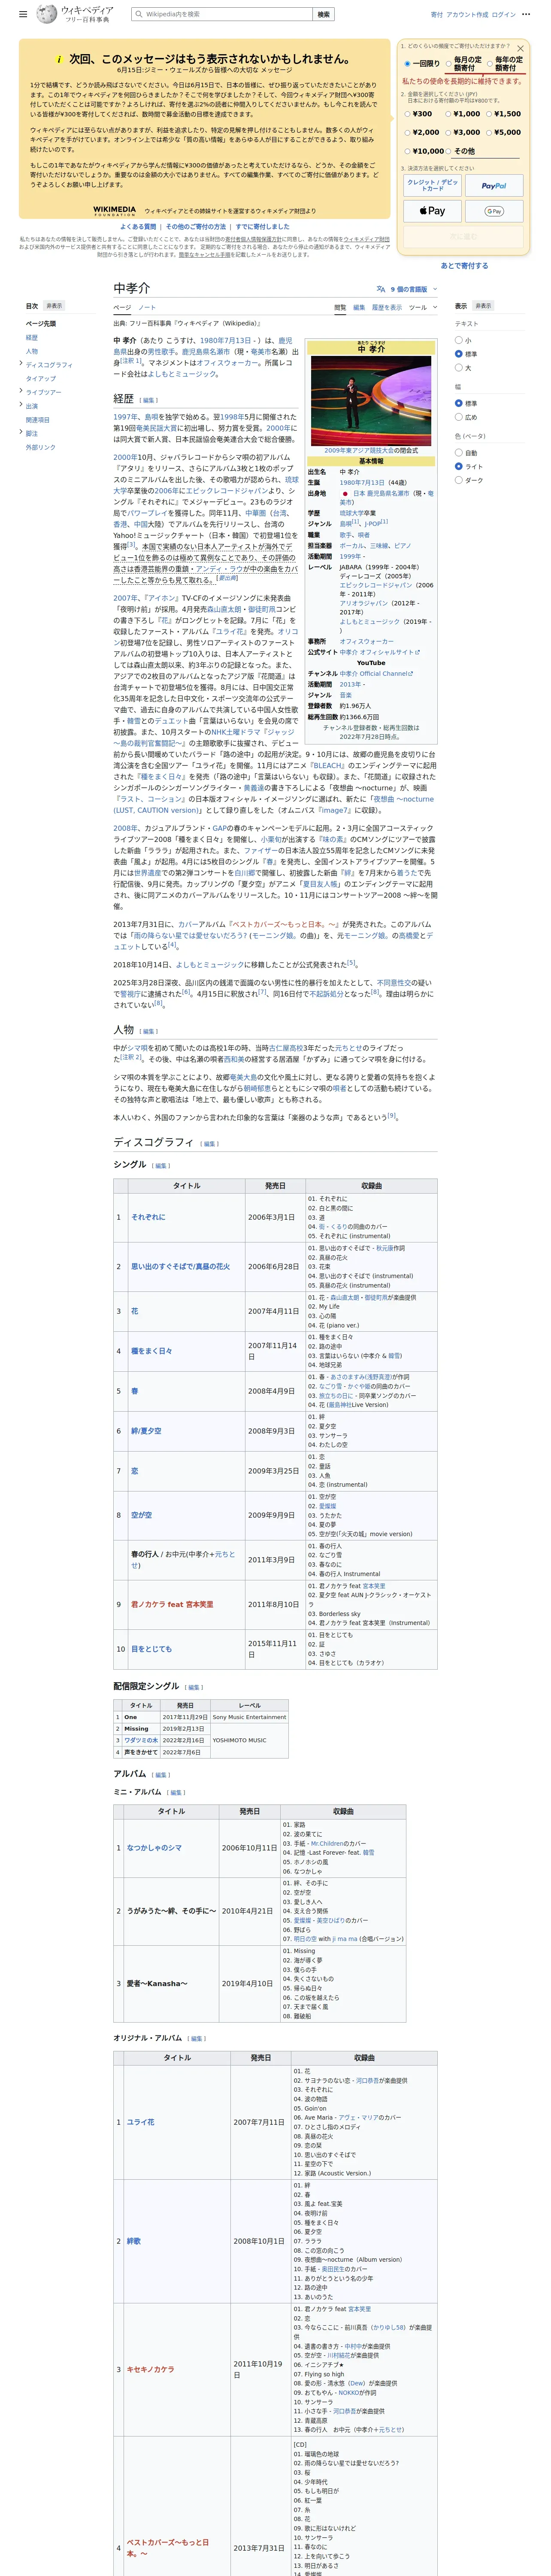
Task: Open the main menu hamburger icon
Action: (23, 15)
